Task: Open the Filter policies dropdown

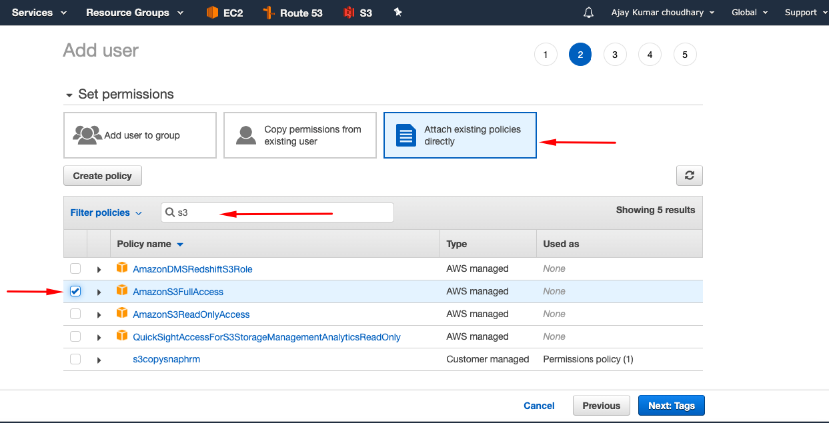Action: click(x=106, y=212)
